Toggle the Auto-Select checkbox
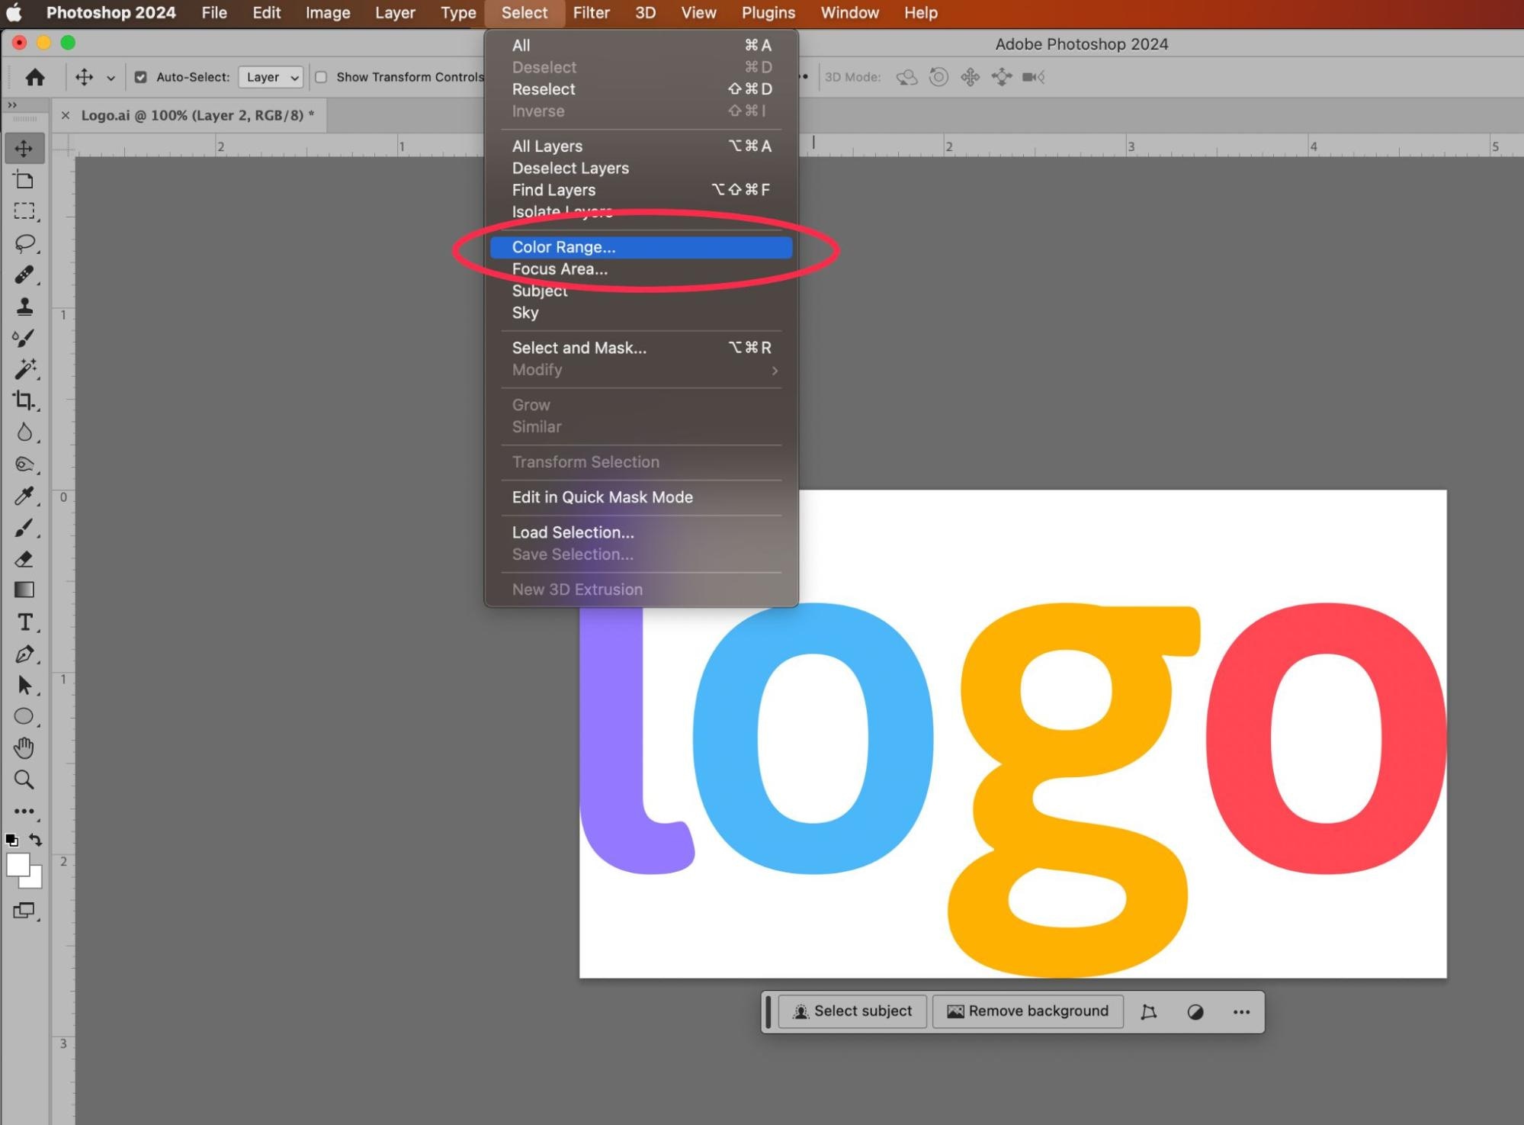 [140, 77]
